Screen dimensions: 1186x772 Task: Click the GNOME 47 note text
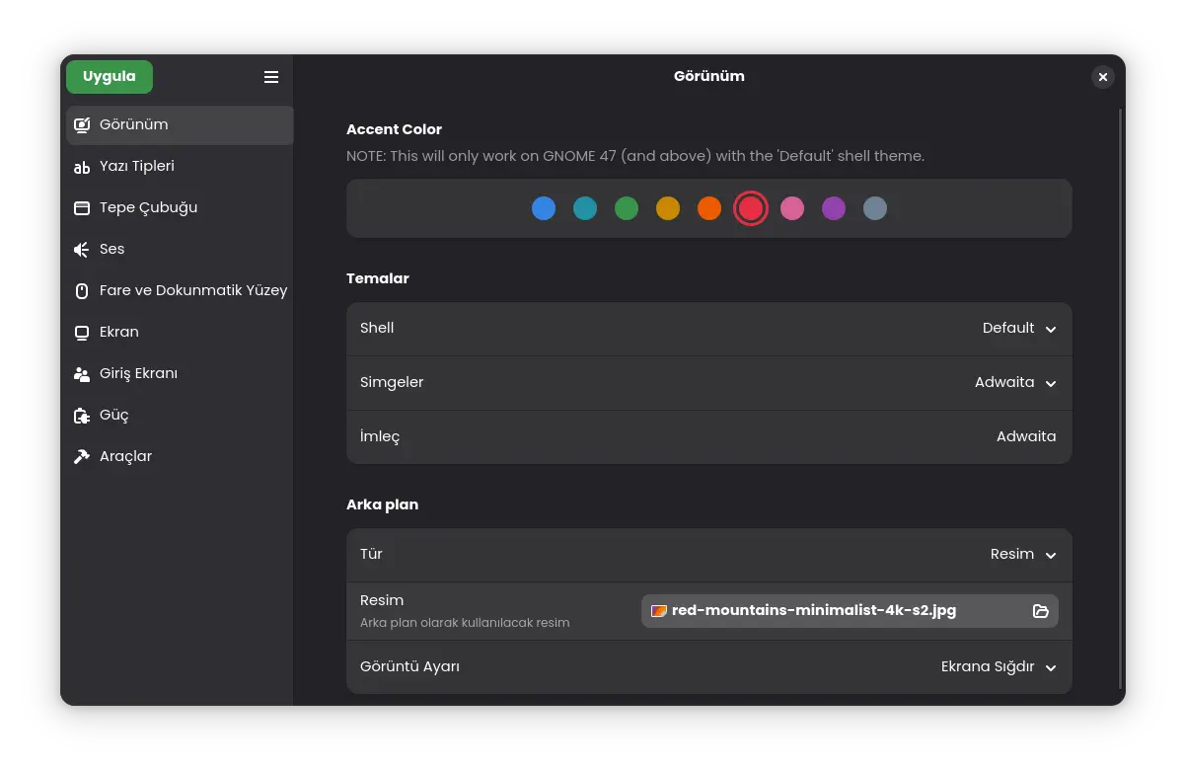[635, 156]
